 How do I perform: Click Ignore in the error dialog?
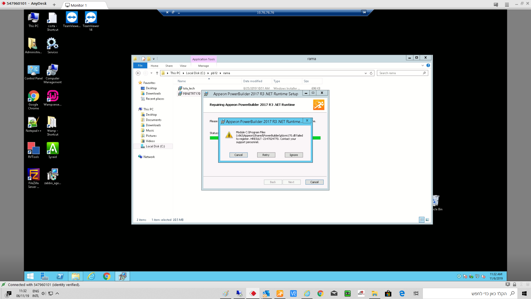pyautogui.click(x=294, y=155)
